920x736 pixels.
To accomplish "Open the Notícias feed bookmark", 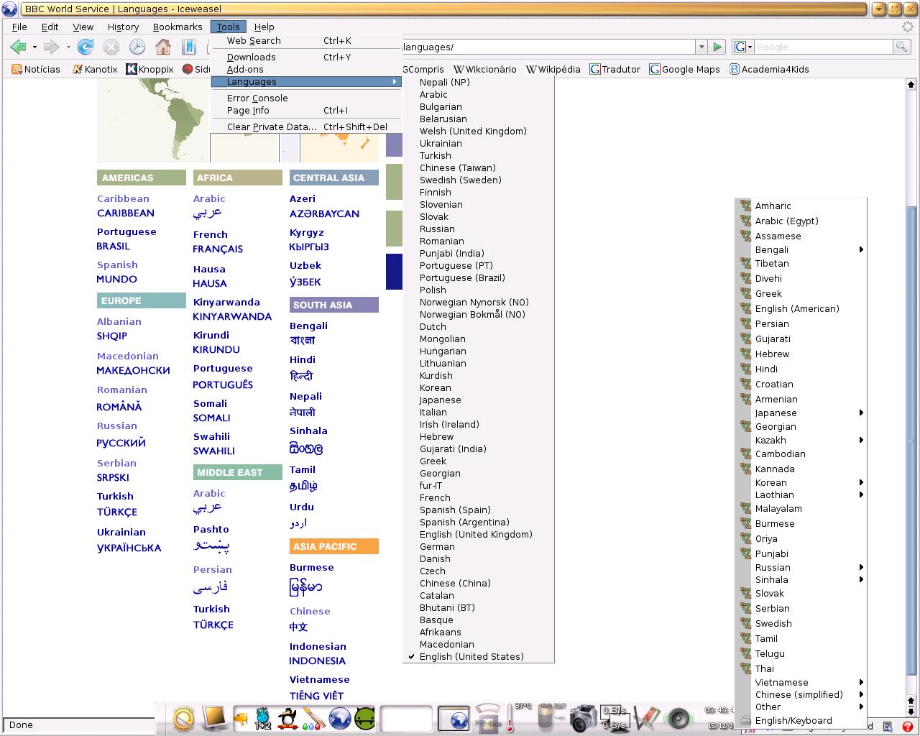I will 36,70.
